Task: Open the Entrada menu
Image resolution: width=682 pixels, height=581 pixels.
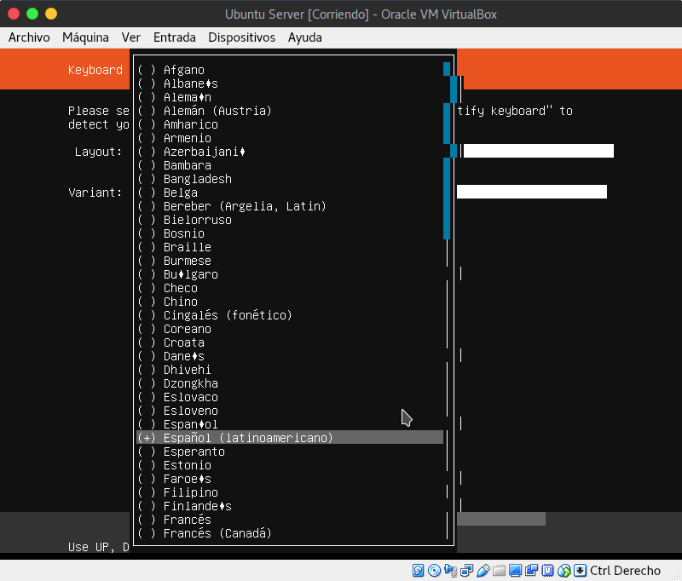Action: (174, 37)
